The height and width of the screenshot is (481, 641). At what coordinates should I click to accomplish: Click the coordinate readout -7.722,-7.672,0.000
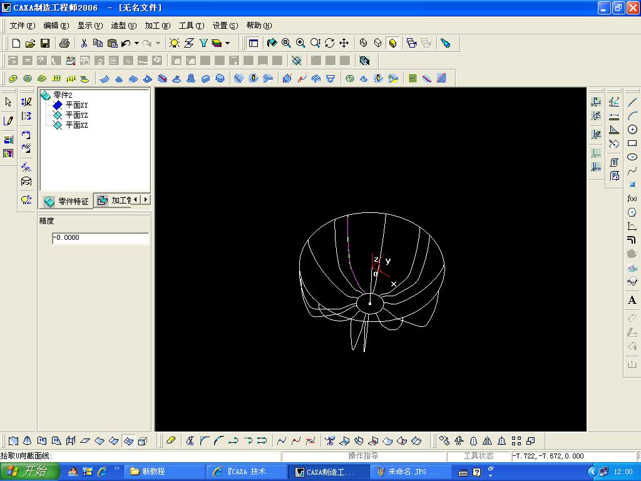[x=548, y=456]
